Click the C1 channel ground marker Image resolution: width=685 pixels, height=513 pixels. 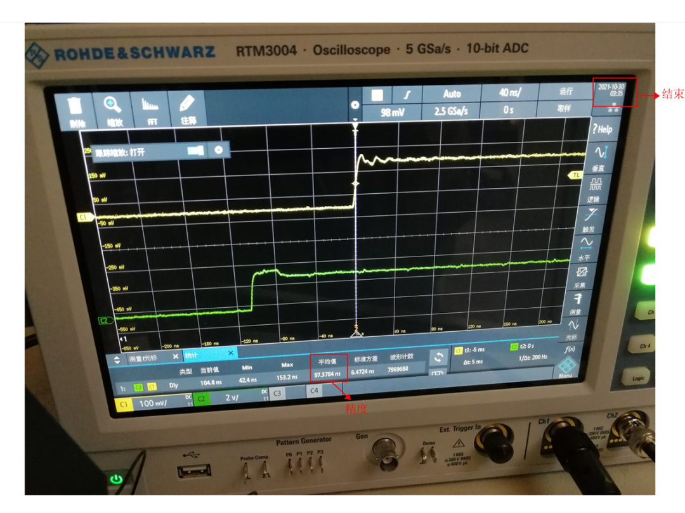85,217
